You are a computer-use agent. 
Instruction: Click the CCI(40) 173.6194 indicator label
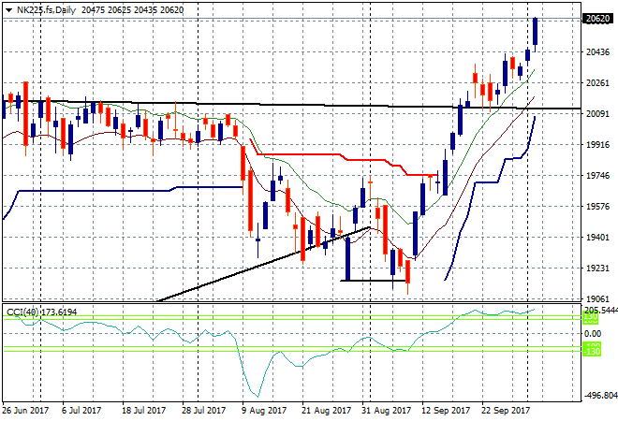[x=42, y=312]
